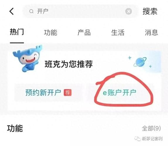Expand 全部(9) function results
The width and height of the screenshot is (168, 146).
pyautogui.click(x=151, y=128)
